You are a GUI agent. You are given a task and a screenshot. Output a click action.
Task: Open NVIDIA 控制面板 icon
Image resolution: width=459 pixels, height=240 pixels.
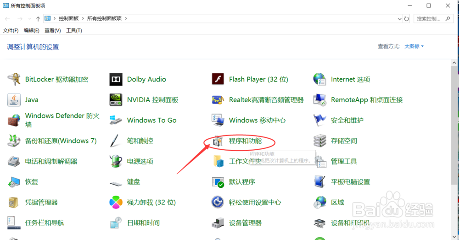coord(116,100)
